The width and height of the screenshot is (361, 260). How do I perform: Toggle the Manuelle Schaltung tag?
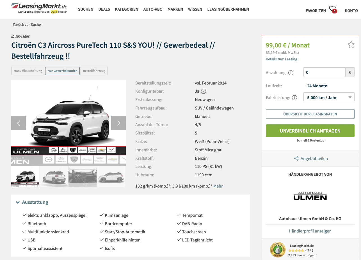28,71
